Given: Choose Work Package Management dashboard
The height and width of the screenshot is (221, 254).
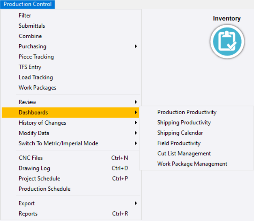Looking at the screenshot, I should [192, 164].
